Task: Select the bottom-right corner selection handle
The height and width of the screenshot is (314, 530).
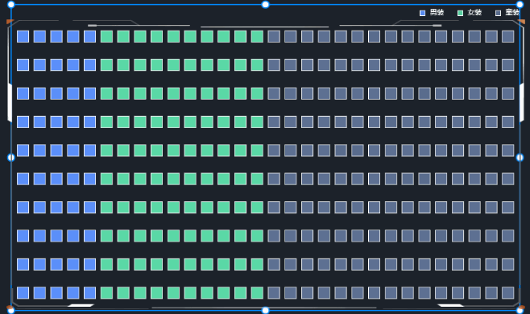Action: [520, 310]
